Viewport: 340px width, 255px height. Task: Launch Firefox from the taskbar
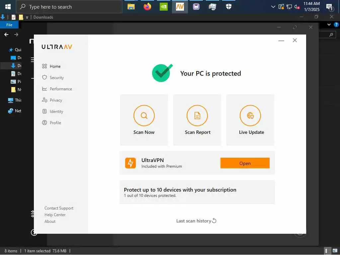coord(147,7)
